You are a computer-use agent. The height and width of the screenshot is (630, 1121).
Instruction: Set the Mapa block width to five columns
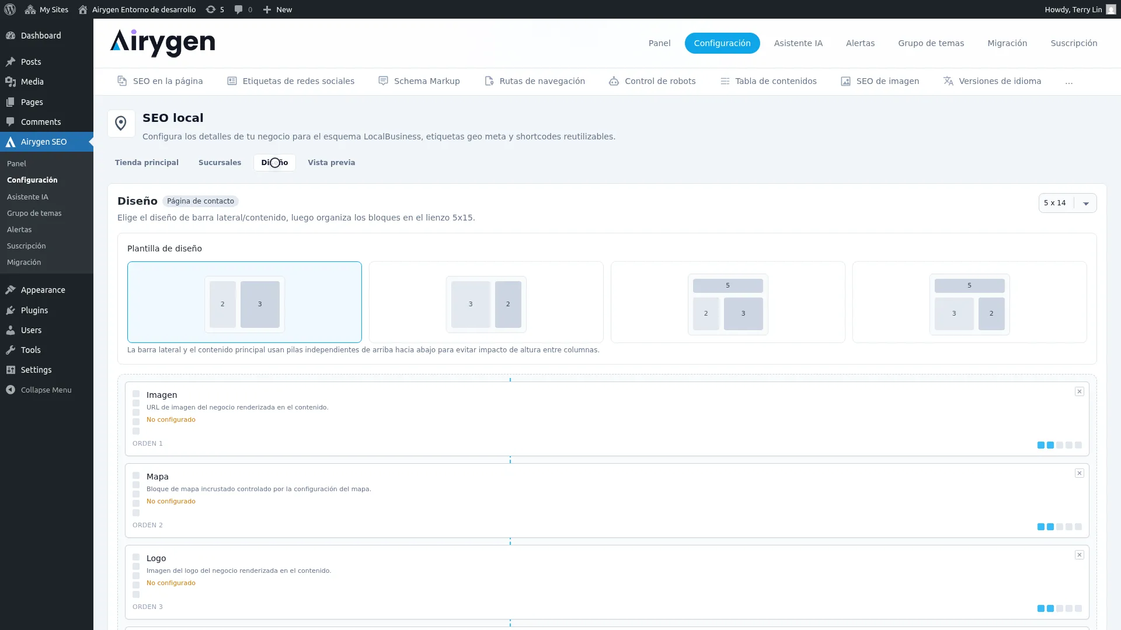click(1078, 527)
